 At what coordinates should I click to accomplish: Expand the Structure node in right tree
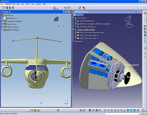click(x=75, y=26)
